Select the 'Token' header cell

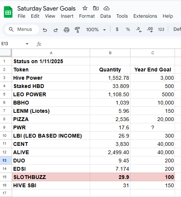(51, 70)
